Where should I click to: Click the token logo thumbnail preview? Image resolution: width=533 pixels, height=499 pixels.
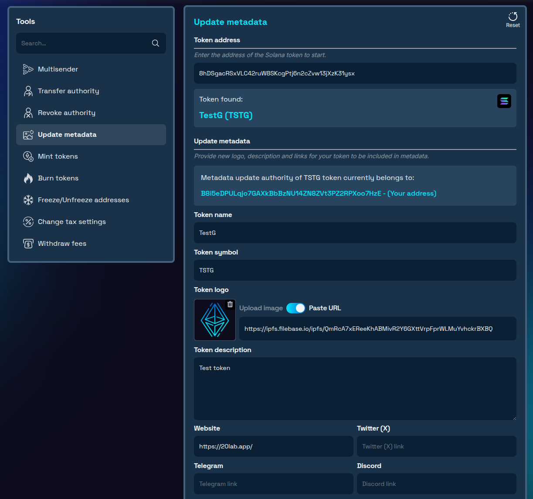pyautogui.click(x=215, y=320)
